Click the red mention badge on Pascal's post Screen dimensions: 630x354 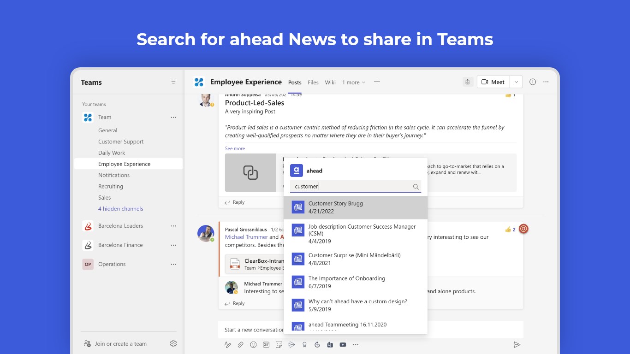(523, 229)
